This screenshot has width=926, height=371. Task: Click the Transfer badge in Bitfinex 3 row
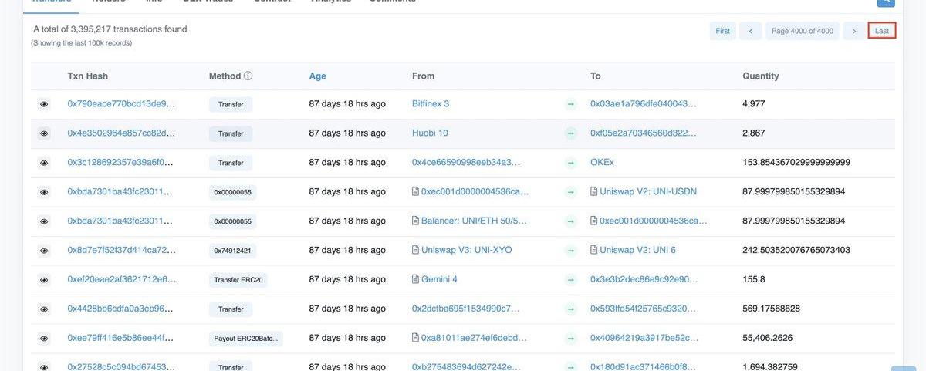(231, 104)
